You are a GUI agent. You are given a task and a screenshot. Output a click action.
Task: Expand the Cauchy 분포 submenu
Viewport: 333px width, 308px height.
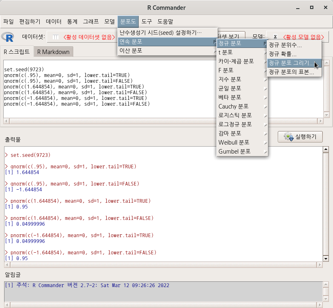point(242,106)
